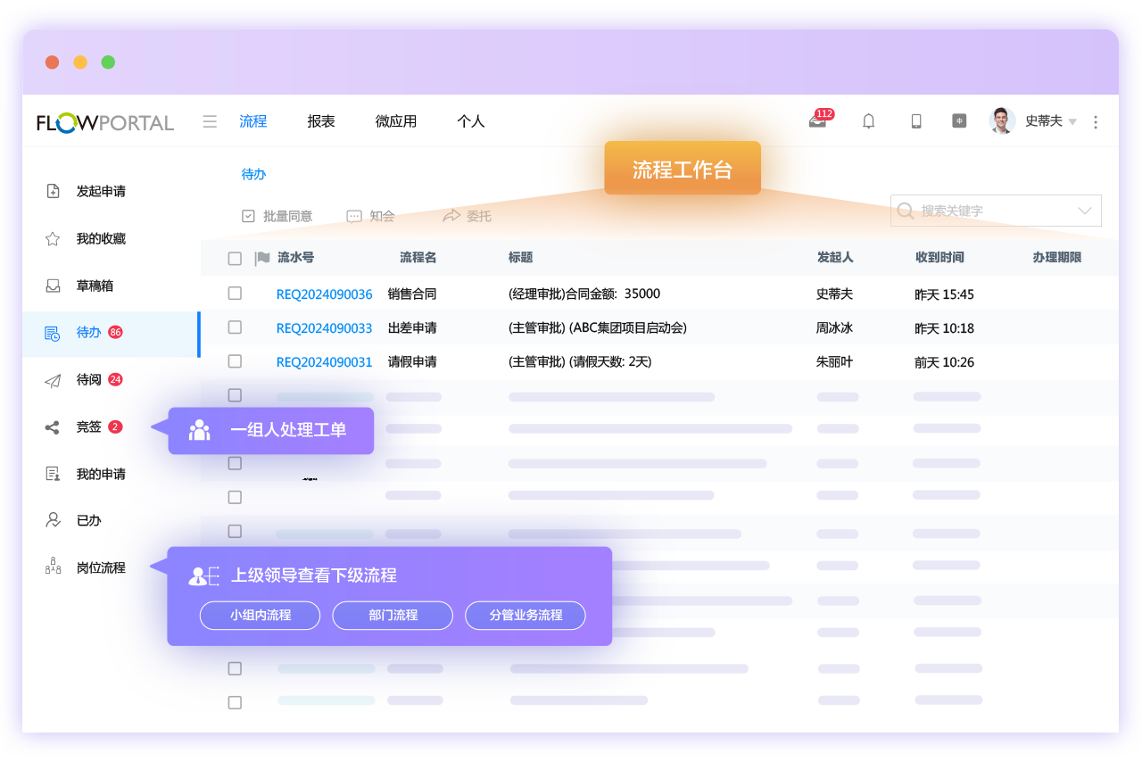
Task: Select the checkbox next to REQ2024090031
Action: pos(235,361)
